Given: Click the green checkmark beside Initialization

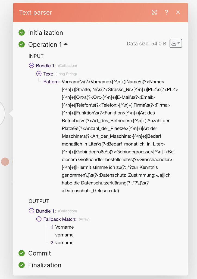Looking at the screenshot, I should click(x=22, y=32).
